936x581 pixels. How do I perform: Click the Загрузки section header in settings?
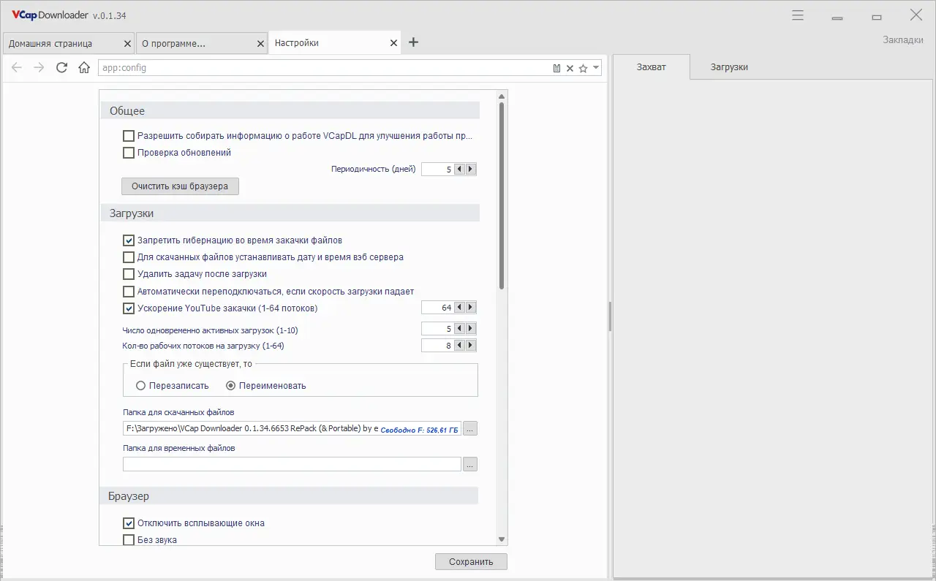(x=290, y=213)
